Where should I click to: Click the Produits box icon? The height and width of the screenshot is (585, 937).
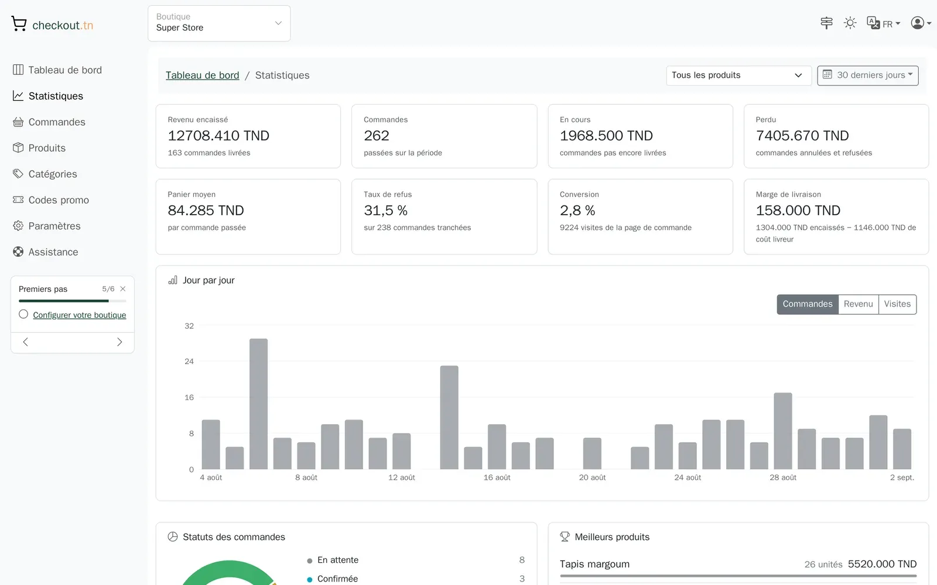coord(18,147)
